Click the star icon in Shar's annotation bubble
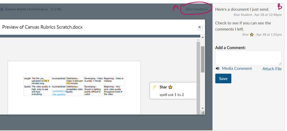The width and height of the screenshot is (287, 131). 170,87
